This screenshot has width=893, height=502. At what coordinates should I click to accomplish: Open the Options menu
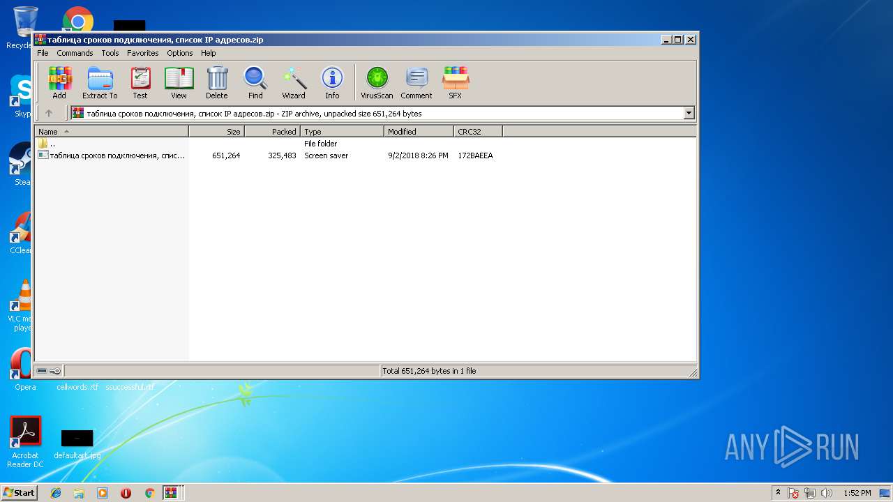click(180, 53)
